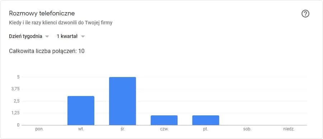Click the 3,75 y-axis value
The image size is (323, 139).
click(x=15, y=89)
